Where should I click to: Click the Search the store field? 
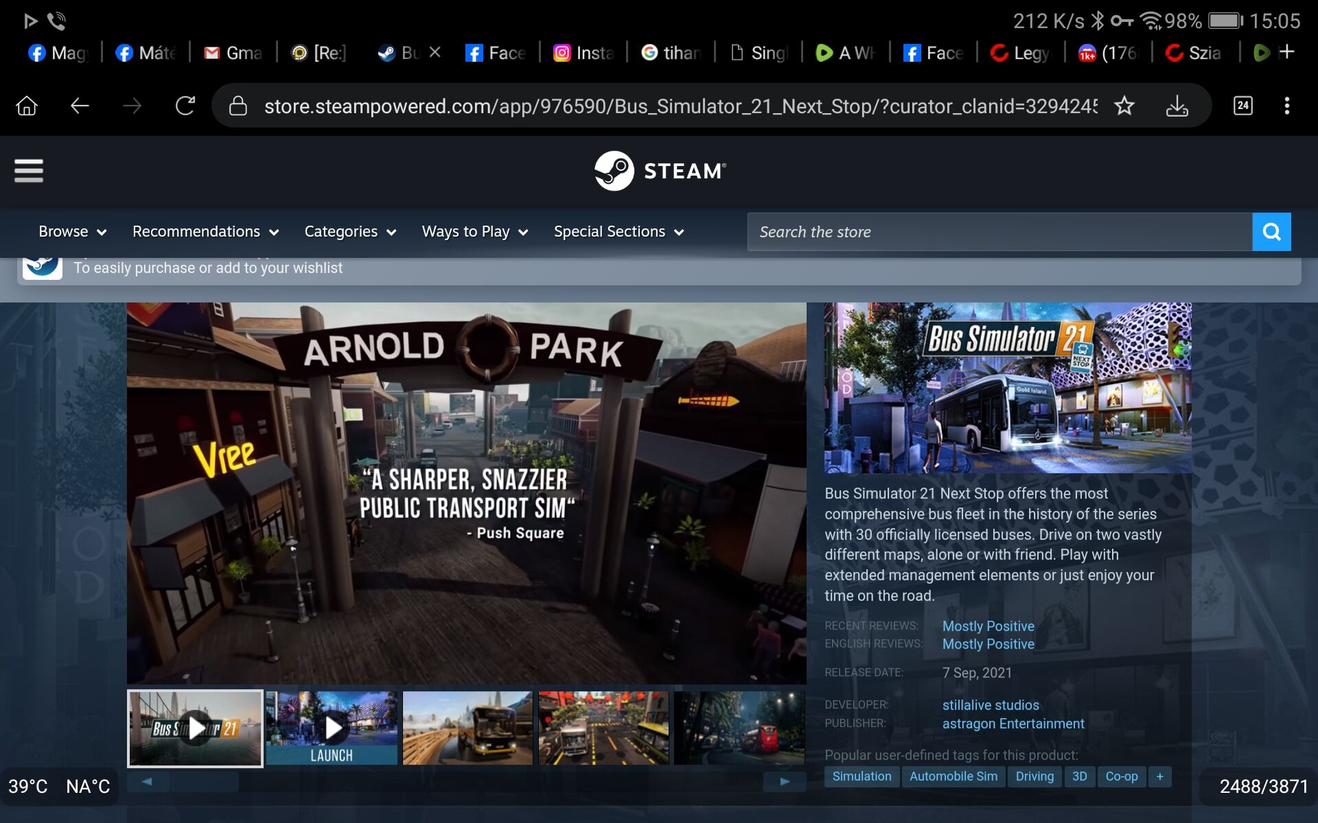999,232
